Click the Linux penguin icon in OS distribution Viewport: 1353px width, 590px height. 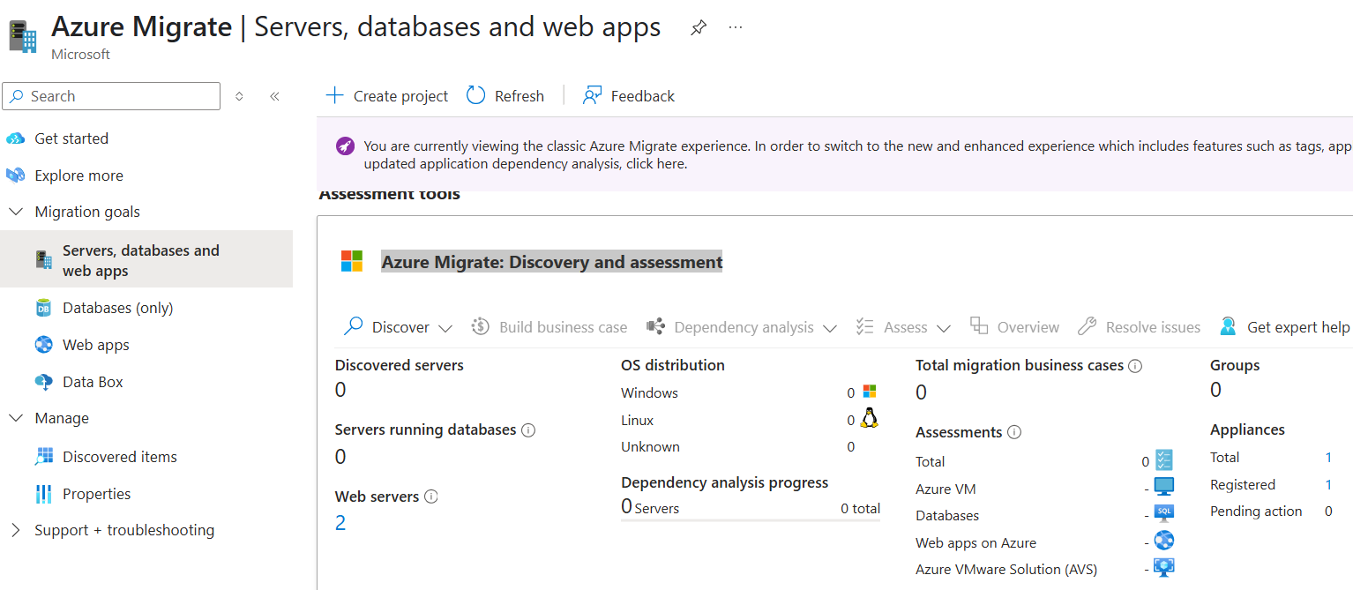pyautogui.click(x=868, y=419)
